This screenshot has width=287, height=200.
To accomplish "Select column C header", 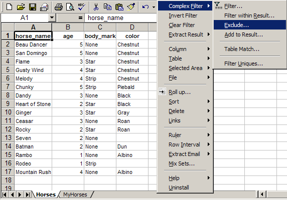I will (x=100, y=27).
